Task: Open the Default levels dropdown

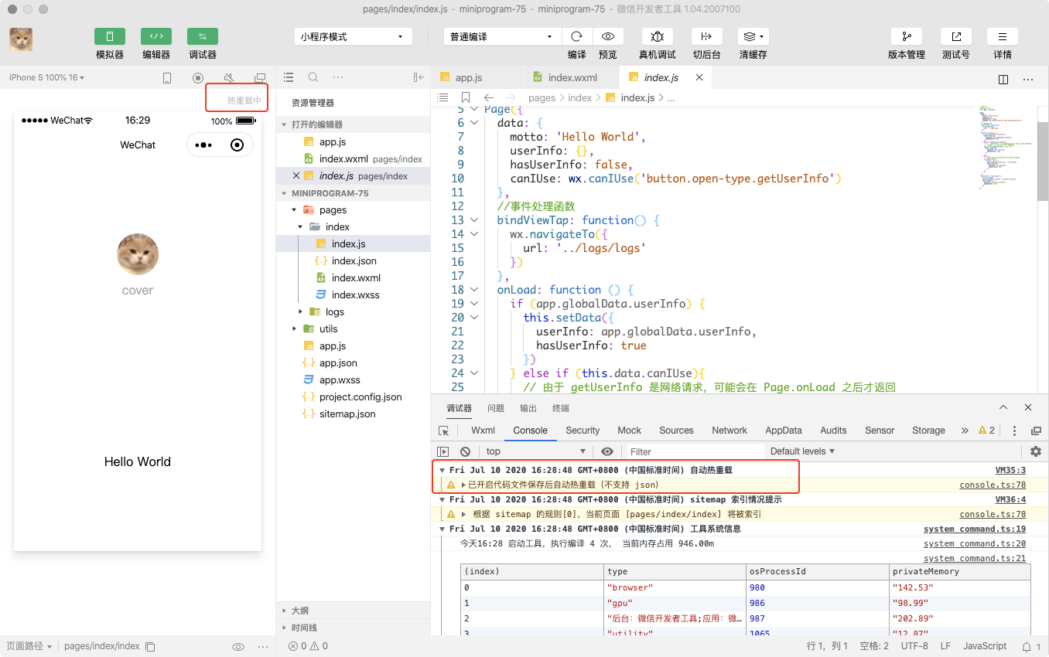Action: (x=802, y=451)
